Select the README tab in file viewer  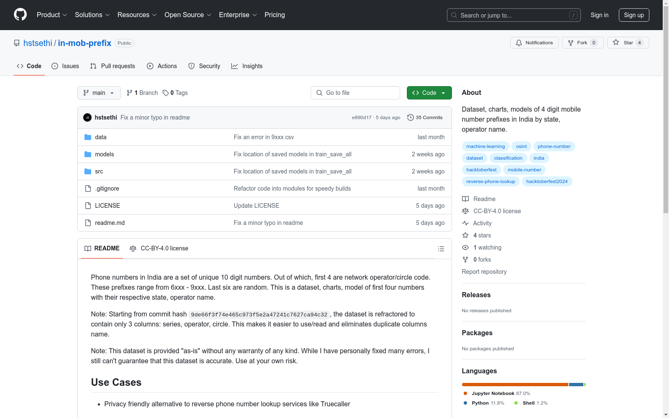[102, 248]
